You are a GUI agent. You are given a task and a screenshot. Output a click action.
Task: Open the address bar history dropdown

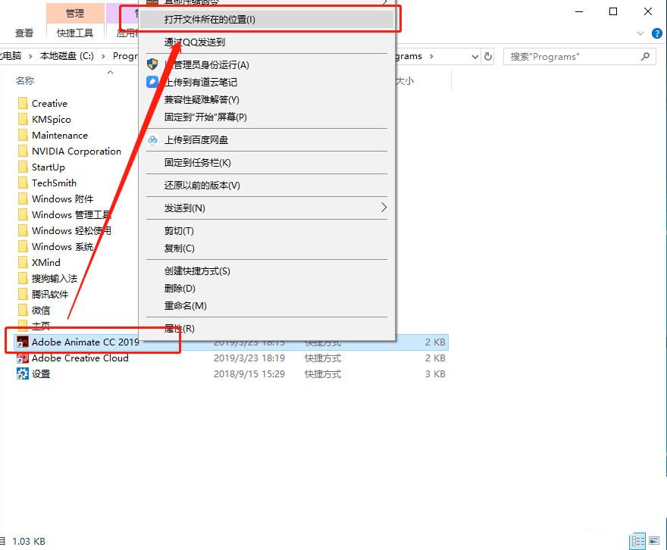point(475,57)
